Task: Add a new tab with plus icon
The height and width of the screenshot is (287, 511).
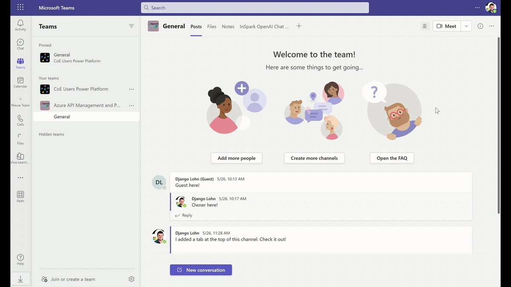Action: pyautogui.click(x=299, y=26)
